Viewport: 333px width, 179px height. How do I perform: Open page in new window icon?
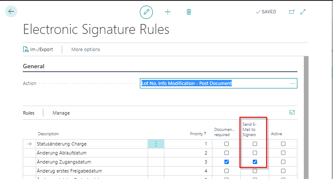[x=292, y=12]
